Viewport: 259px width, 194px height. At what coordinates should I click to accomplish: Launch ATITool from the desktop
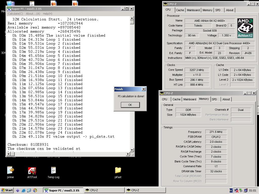click(32, 172)
